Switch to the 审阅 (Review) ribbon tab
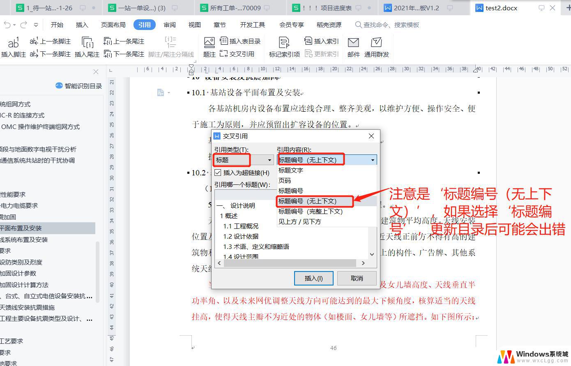 click(x=170, y=25)
